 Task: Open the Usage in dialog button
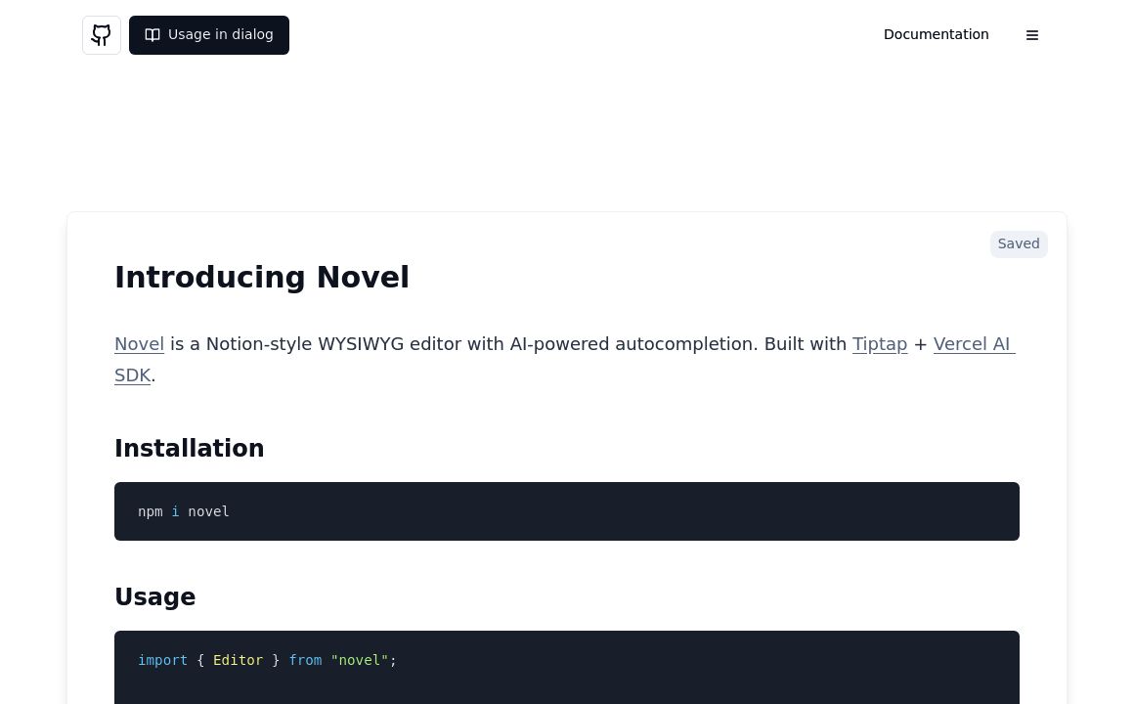click(208, 34)
